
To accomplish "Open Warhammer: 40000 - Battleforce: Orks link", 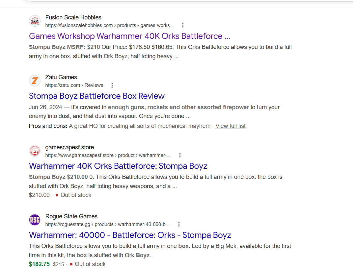I will 130,235.
